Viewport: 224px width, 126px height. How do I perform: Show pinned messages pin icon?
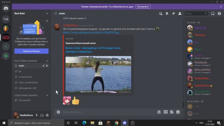click(x=173, y=13)
